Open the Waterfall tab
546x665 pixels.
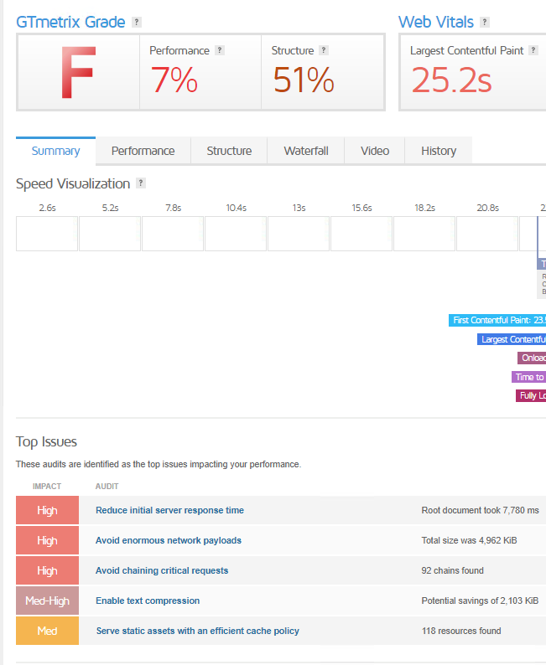click(305, 151)
